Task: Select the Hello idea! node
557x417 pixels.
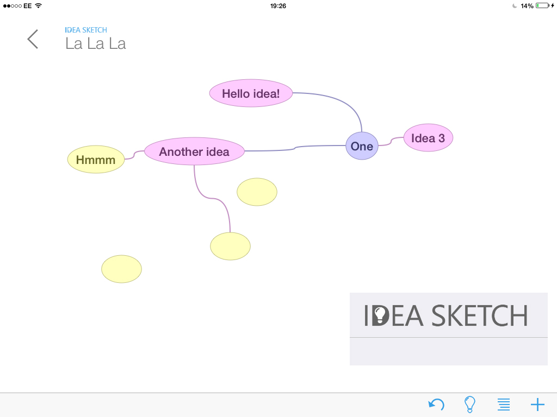Action: coord(251,93)
